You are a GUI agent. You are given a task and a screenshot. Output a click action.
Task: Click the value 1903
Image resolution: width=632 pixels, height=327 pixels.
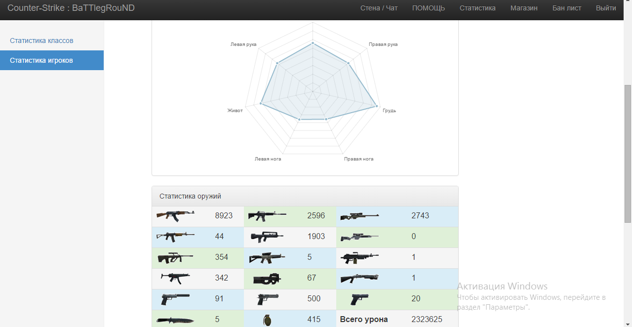point(316,237)
